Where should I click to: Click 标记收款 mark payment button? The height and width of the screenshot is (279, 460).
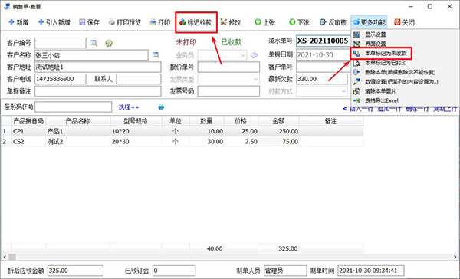tap(195, 22)
